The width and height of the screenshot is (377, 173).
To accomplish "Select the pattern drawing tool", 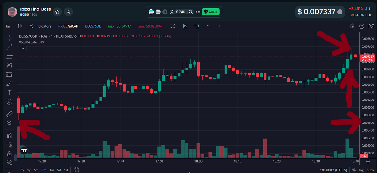I will coord(9,65).
